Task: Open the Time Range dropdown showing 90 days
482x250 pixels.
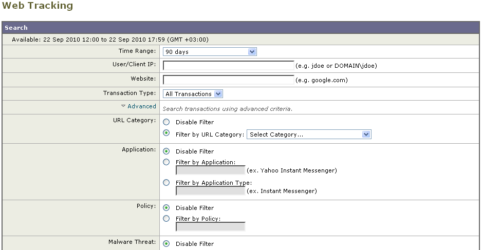Action: (x=210, y=52)
